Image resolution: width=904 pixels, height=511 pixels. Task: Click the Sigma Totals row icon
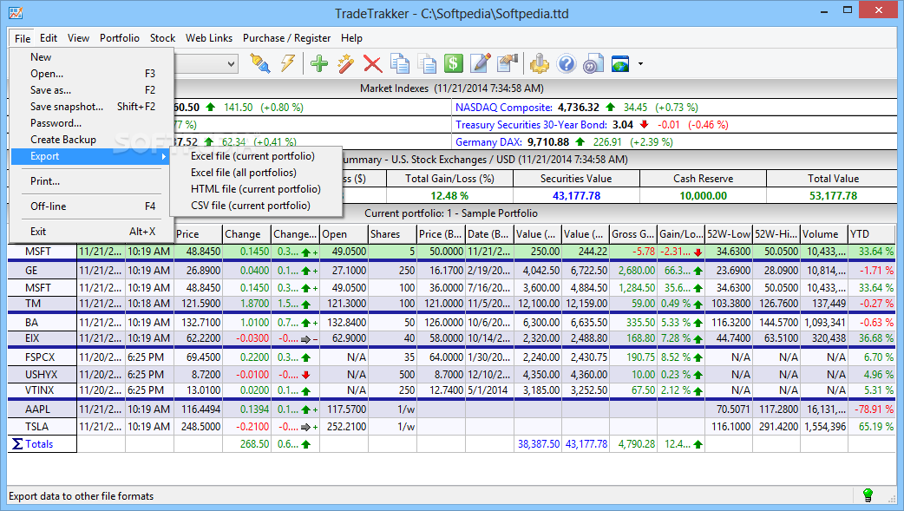point(17,443)
